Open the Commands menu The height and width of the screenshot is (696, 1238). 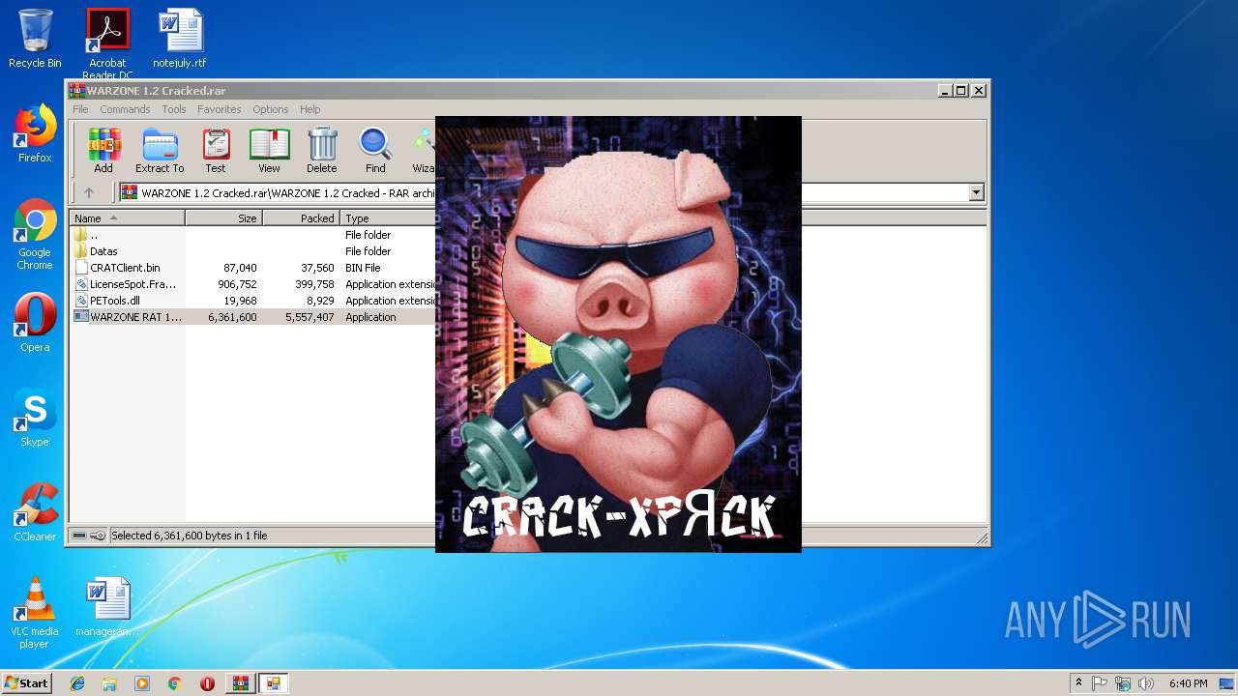tap(125, 109)
